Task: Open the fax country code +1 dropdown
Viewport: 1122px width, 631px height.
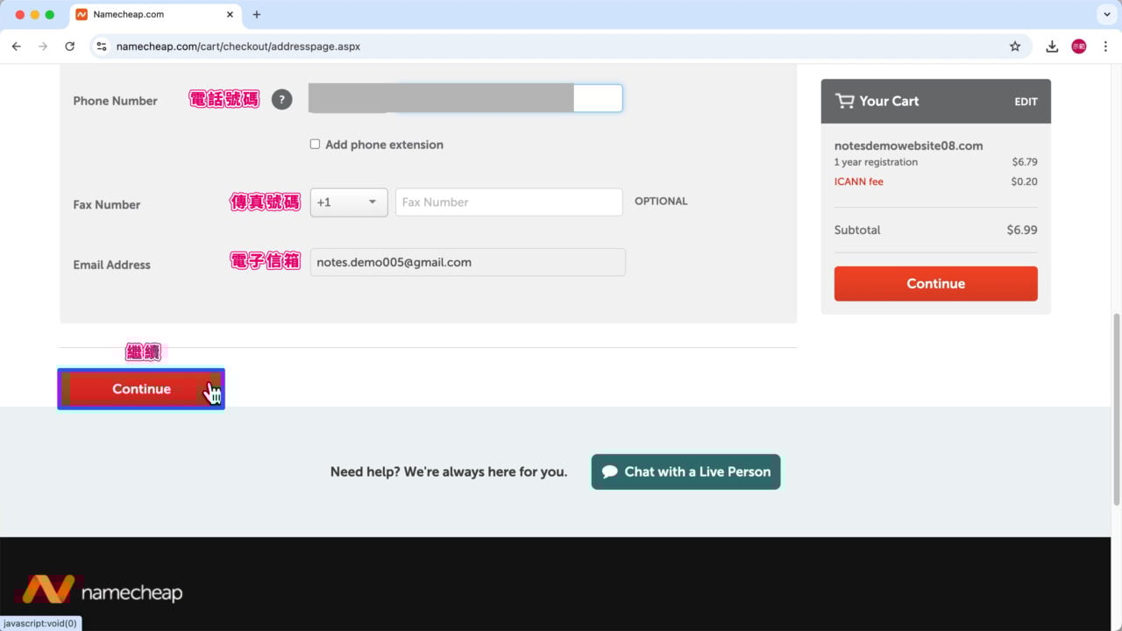Action: (x=348, y=202)
